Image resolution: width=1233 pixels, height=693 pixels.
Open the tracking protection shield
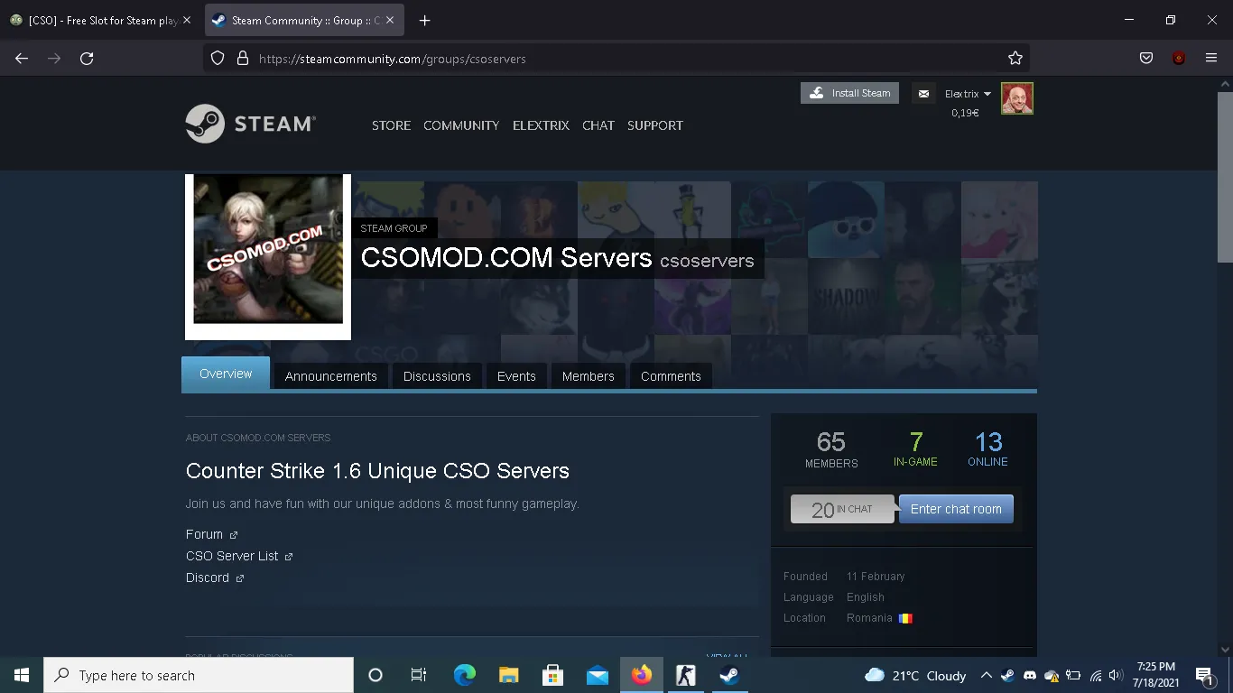pos(218,59)
